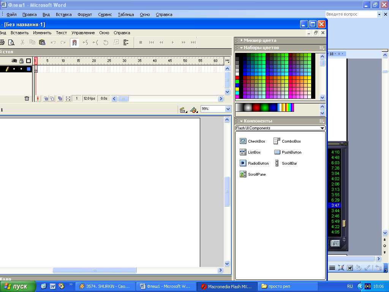Select the RadioButton component
The image size is (389, 292).
click(254, 163)
